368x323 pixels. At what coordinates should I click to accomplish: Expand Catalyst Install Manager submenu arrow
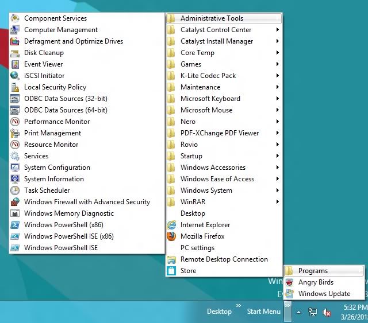click(x=278, y=41)
